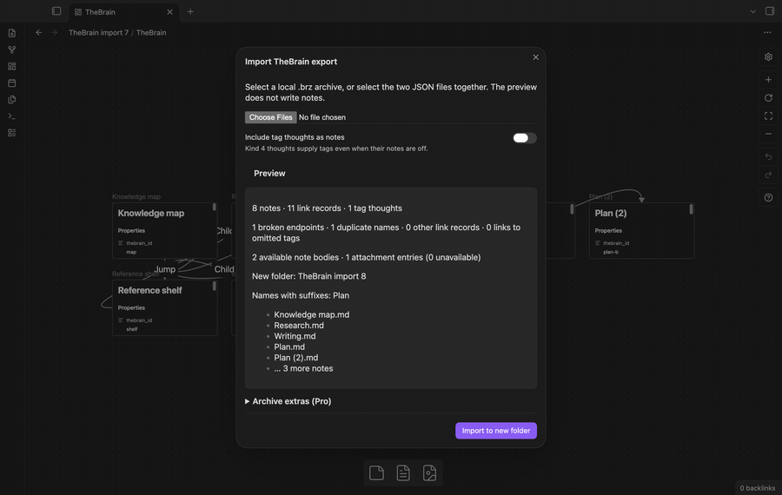Image resolution: width=782 pixels, height=495 pixels.
Task: Click 'Kind 4 thoughts supply tags' description
Action: (x=336, y=148)
